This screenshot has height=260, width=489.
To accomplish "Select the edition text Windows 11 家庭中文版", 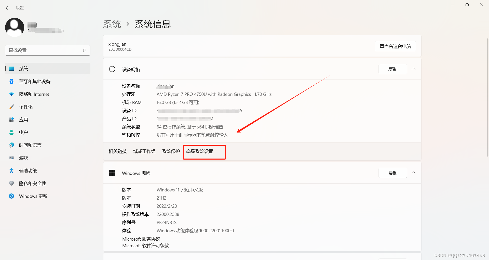I will point(180,190).
